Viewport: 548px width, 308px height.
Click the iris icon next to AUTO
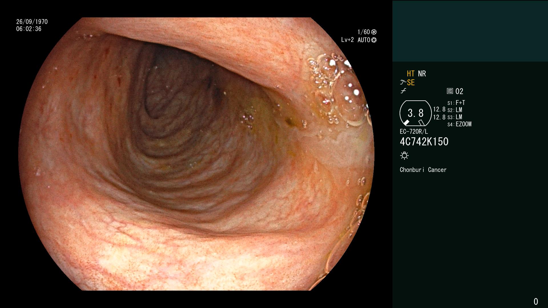coord(374,40)
